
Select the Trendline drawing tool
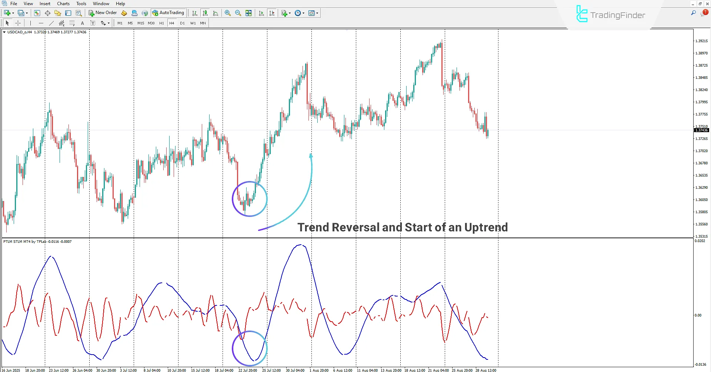coord(51,23)
